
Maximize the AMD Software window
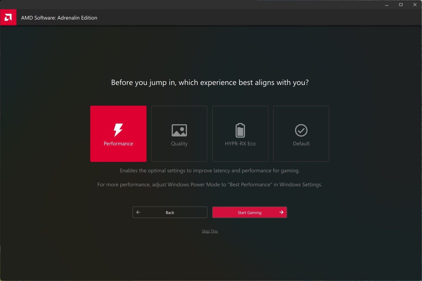(x=401, y=5)
